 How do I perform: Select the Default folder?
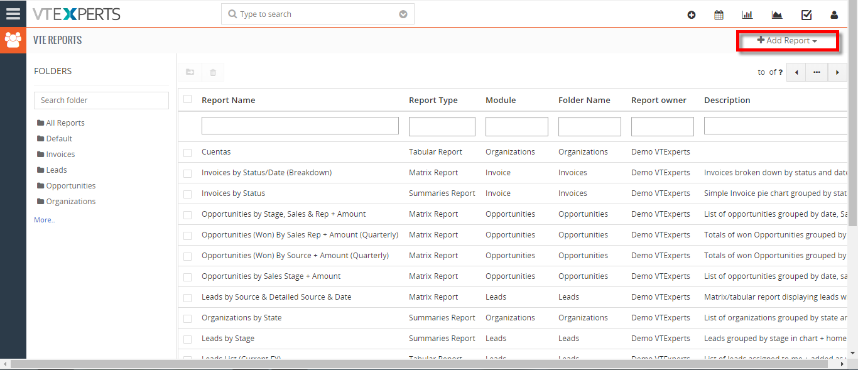59,139
